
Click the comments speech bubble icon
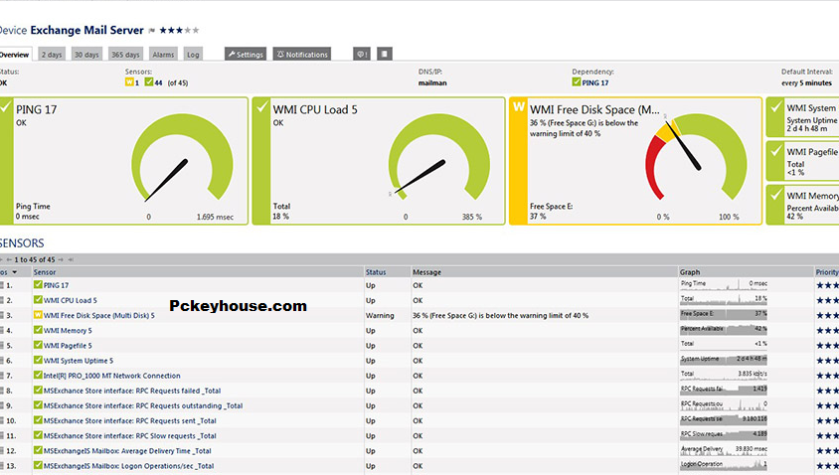361,54
